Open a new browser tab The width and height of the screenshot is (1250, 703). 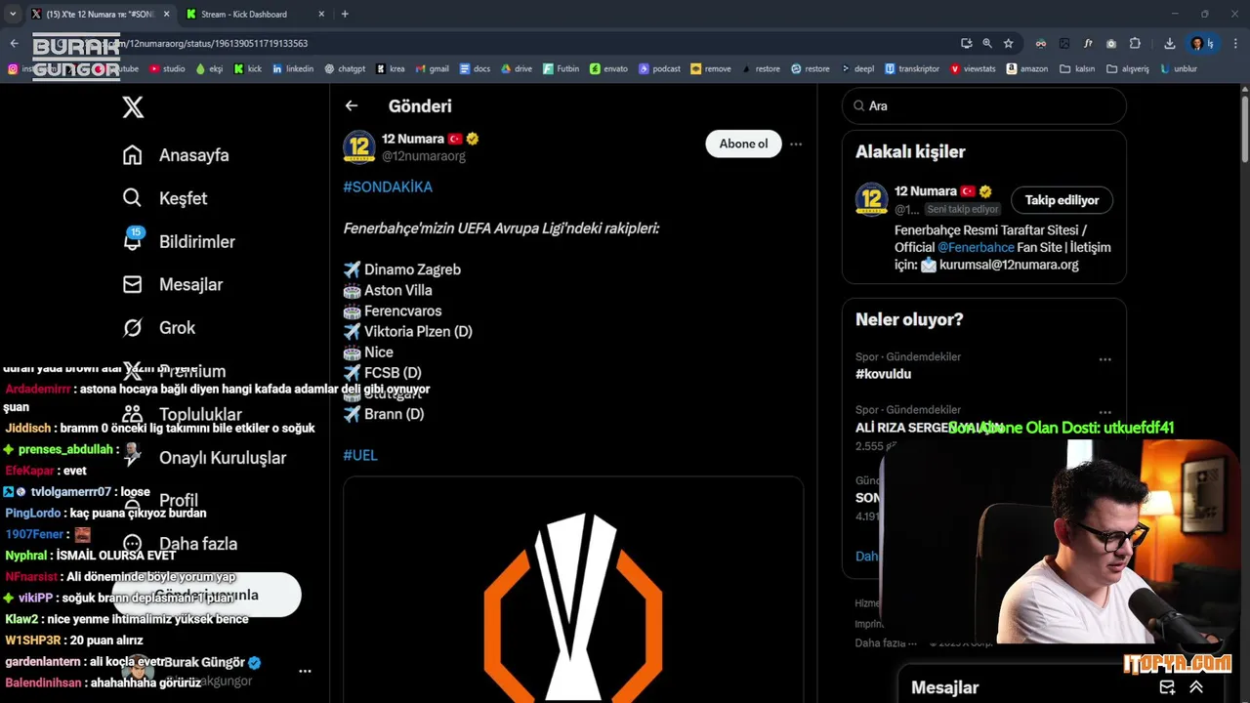pyautogui.click(x=345, y=14)
